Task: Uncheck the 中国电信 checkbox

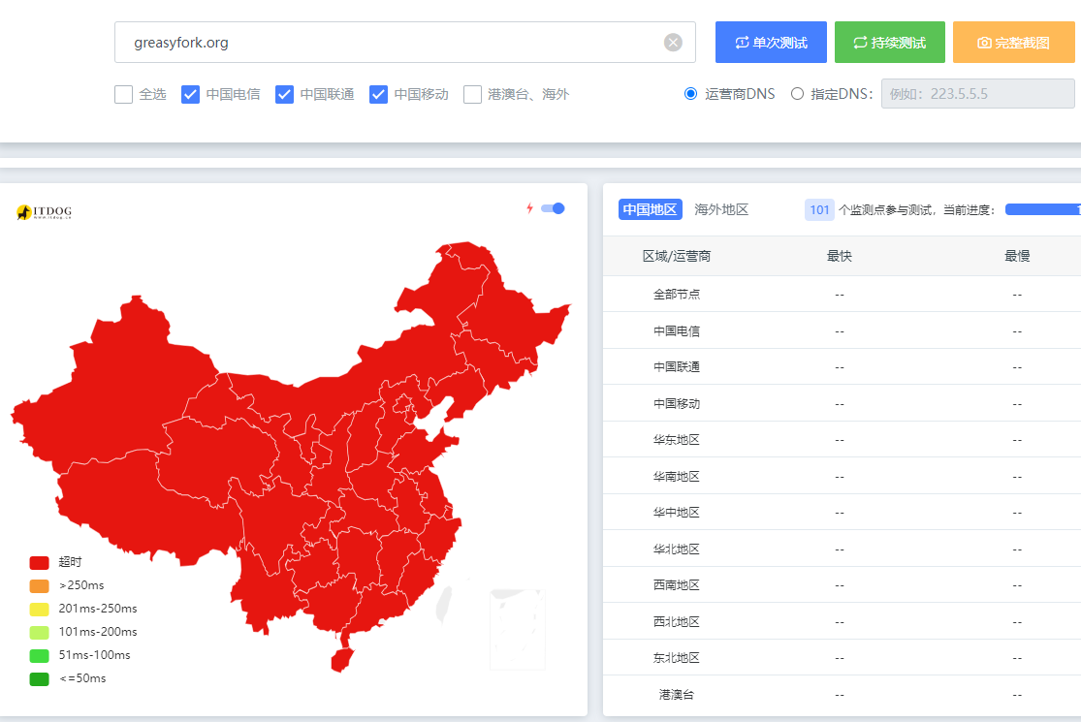Action: (x=191, y=94)
